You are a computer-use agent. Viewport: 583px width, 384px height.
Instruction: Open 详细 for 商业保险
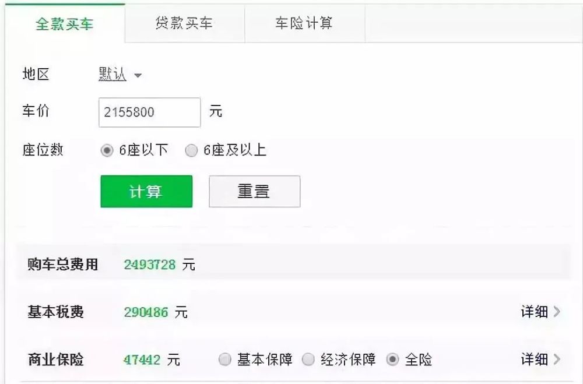pos(534,360)
